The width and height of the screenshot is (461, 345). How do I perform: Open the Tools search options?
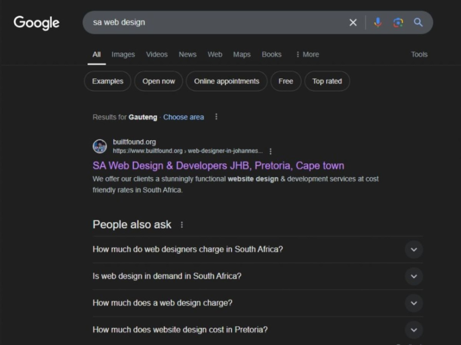[x=419, y=55]
